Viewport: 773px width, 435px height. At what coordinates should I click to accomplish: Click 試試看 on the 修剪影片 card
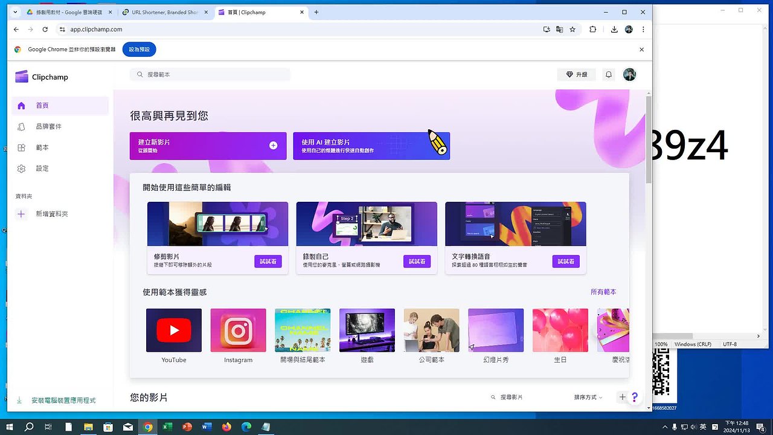(x=268, y=262)
